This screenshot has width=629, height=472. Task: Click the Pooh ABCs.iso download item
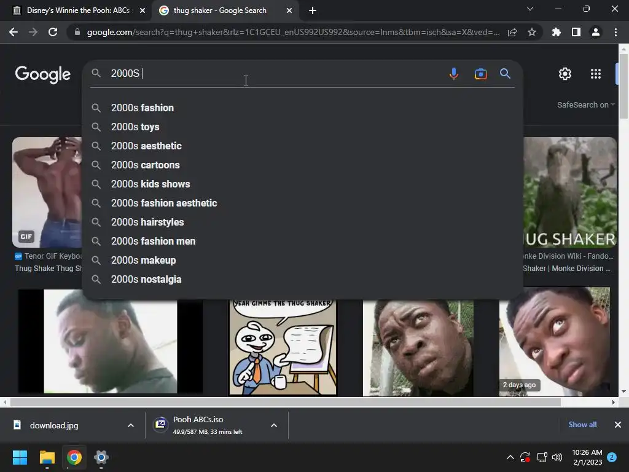point(209,425)
